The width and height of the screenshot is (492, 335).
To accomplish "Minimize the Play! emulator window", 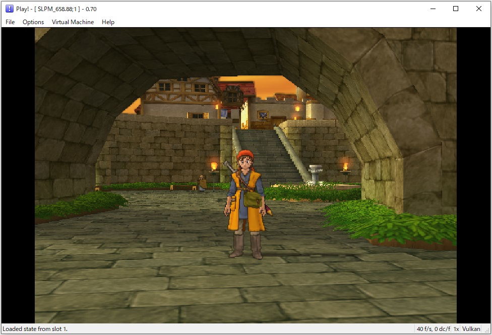I will tap(433, 9).
